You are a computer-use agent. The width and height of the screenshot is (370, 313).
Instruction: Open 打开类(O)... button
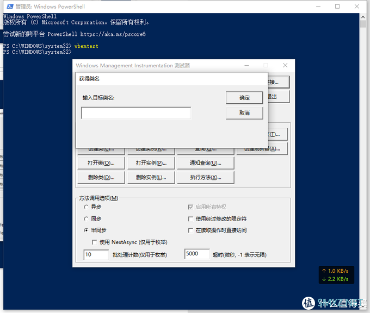[x=101, y=163]
